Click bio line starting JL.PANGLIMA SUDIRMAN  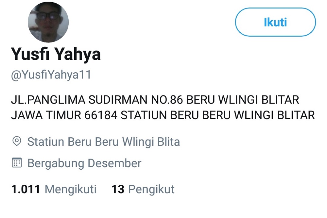pos(155,100)
